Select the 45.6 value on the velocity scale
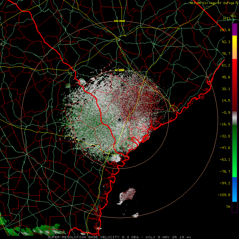This screenshot has height=239, width=239. point(226,77)
